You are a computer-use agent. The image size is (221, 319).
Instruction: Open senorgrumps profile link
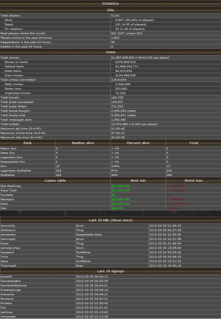pyautogui.click(x=10, y=248)
